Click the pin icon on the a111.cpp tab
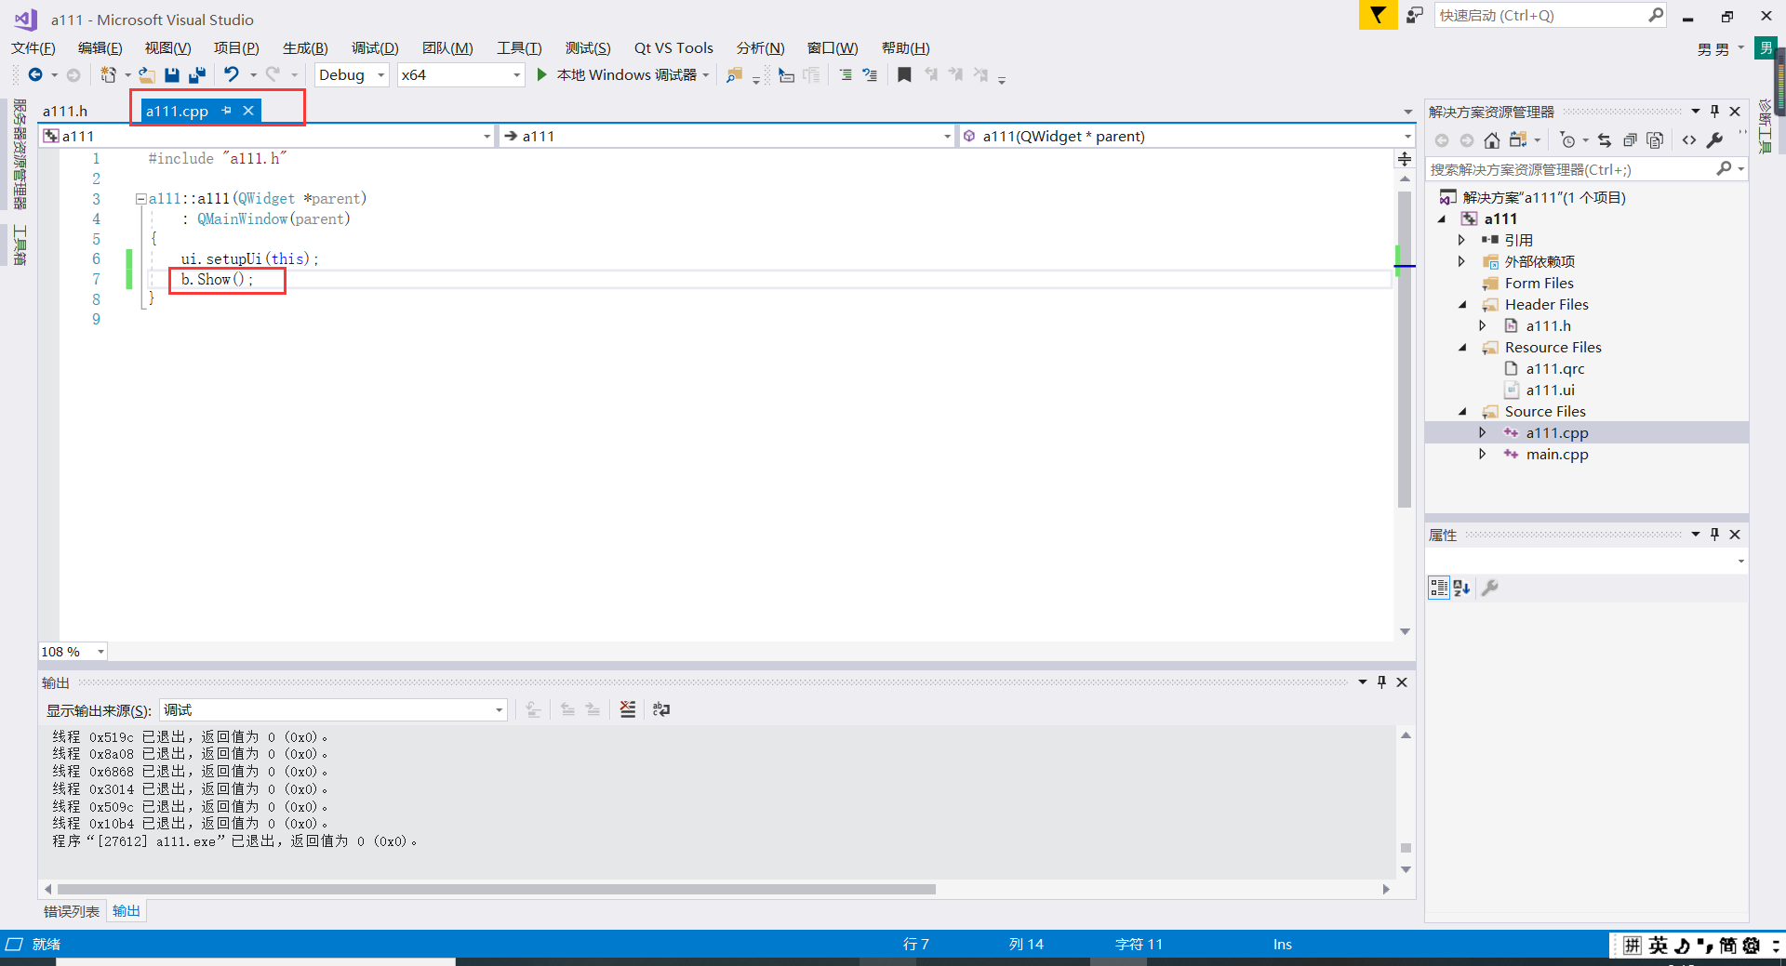Screen dimensions: 1786x966 click(x=226, y=111)
